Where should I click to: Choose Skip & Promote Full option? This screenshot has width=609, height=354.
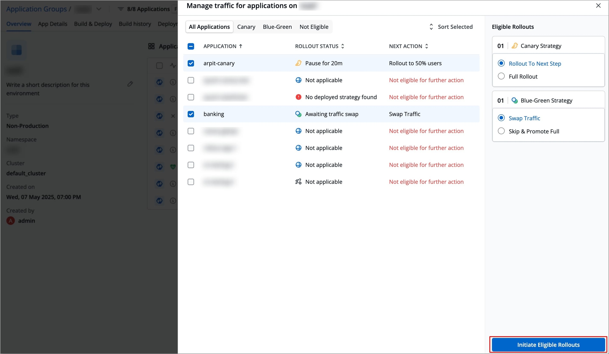coord(501,131)
